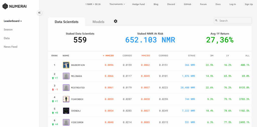Click MELONADA's avatar image
This screenshot has height=127, width=257.
pyautogui.click(x=66, y=76)
